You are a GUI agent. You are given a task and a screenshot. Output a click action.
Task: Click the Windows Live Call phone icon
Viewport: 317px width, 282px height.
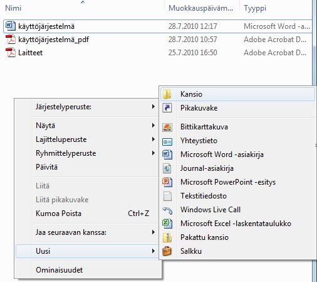[x=167, y=210]
